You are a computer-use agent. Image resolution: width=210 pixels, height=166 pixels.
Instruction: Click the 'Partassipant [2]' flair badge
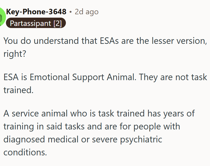tap(36, 23)
